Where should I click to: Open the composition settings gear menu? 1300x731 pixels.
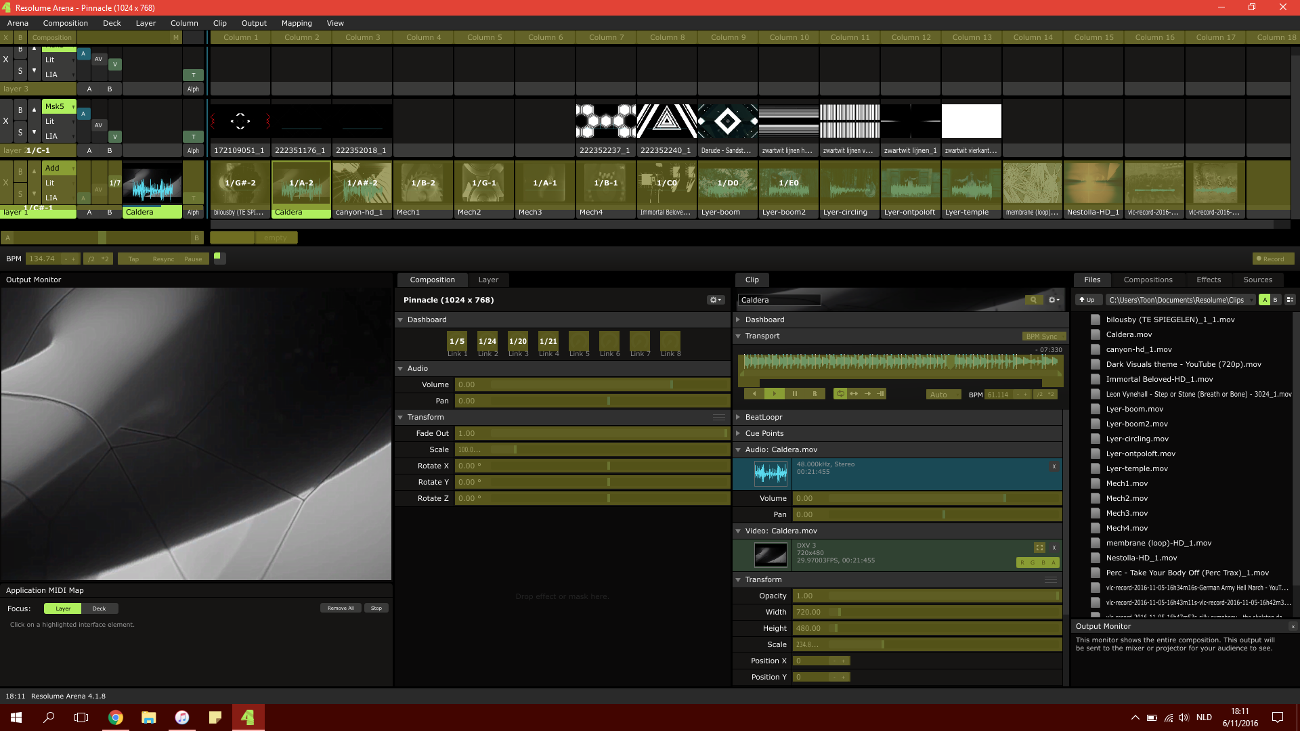click(715, 300)
